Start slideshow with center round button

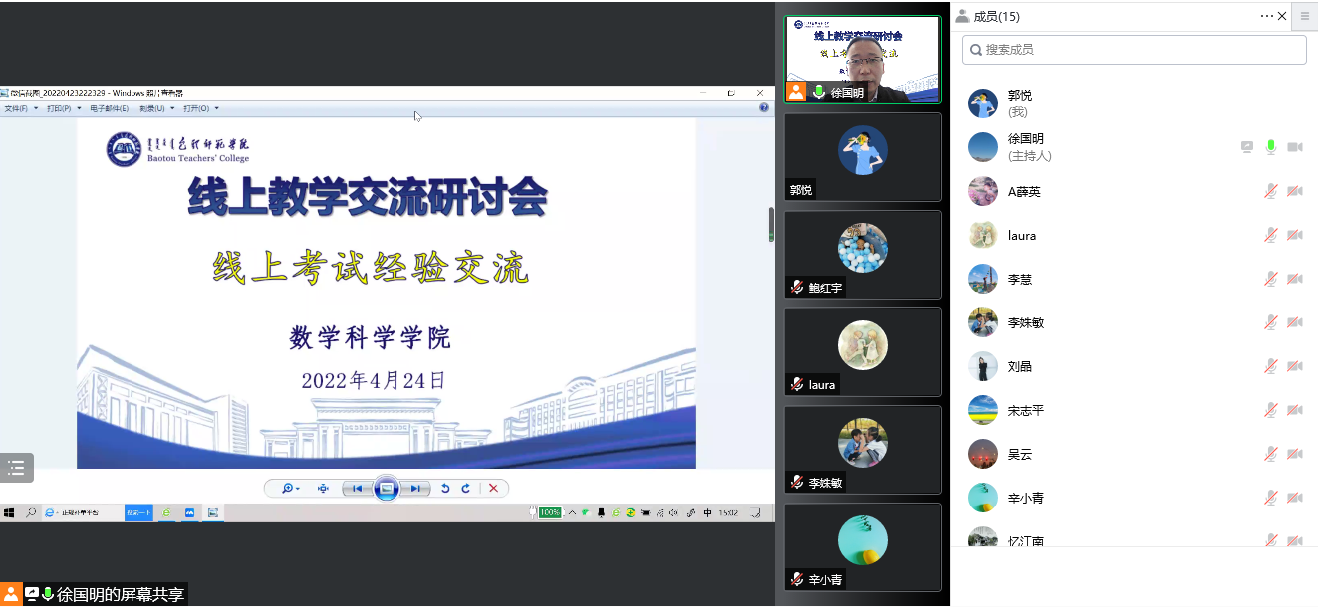[387, 488]
